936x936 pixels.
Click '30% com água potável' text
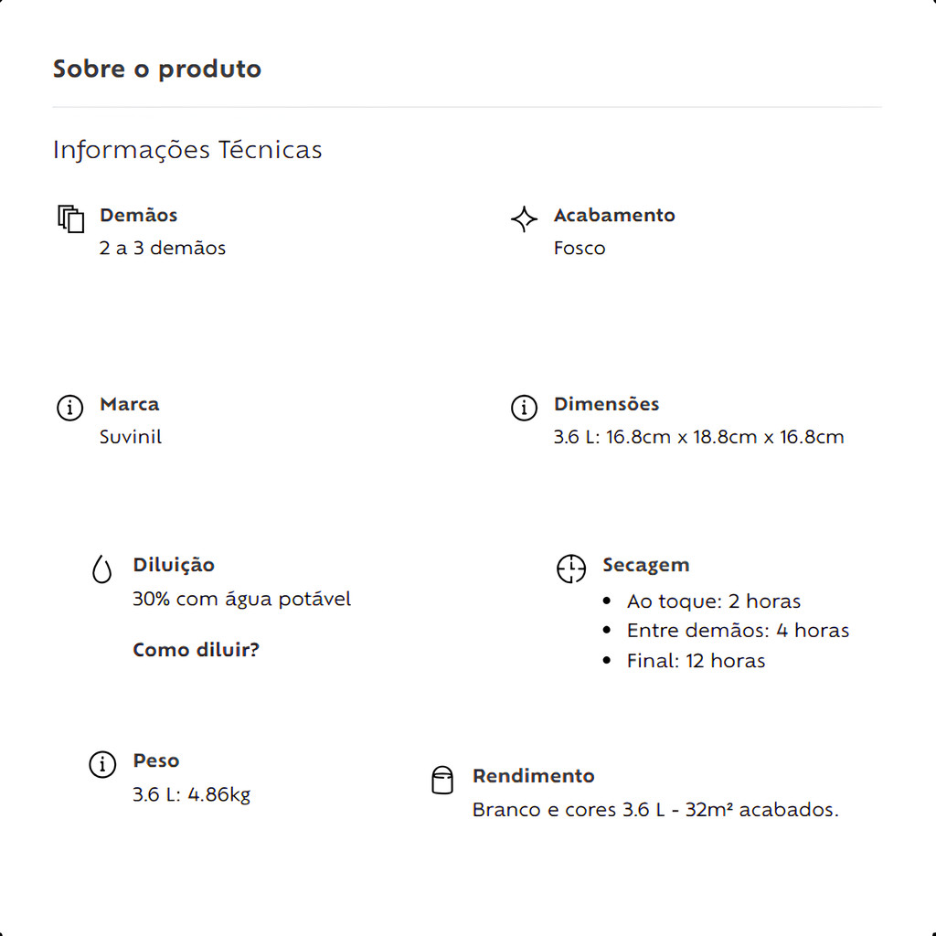coord(242,599)
